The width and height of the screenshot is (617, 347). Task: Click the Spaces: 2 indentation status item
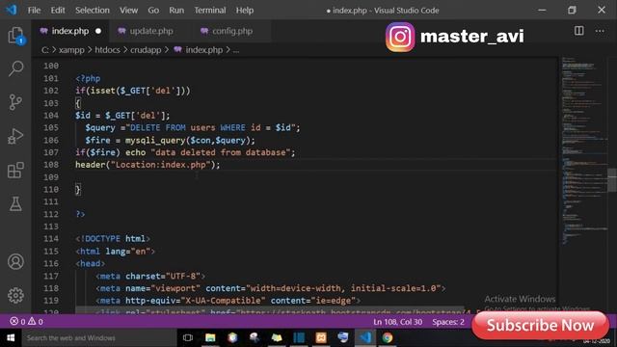tap(448, 322)
